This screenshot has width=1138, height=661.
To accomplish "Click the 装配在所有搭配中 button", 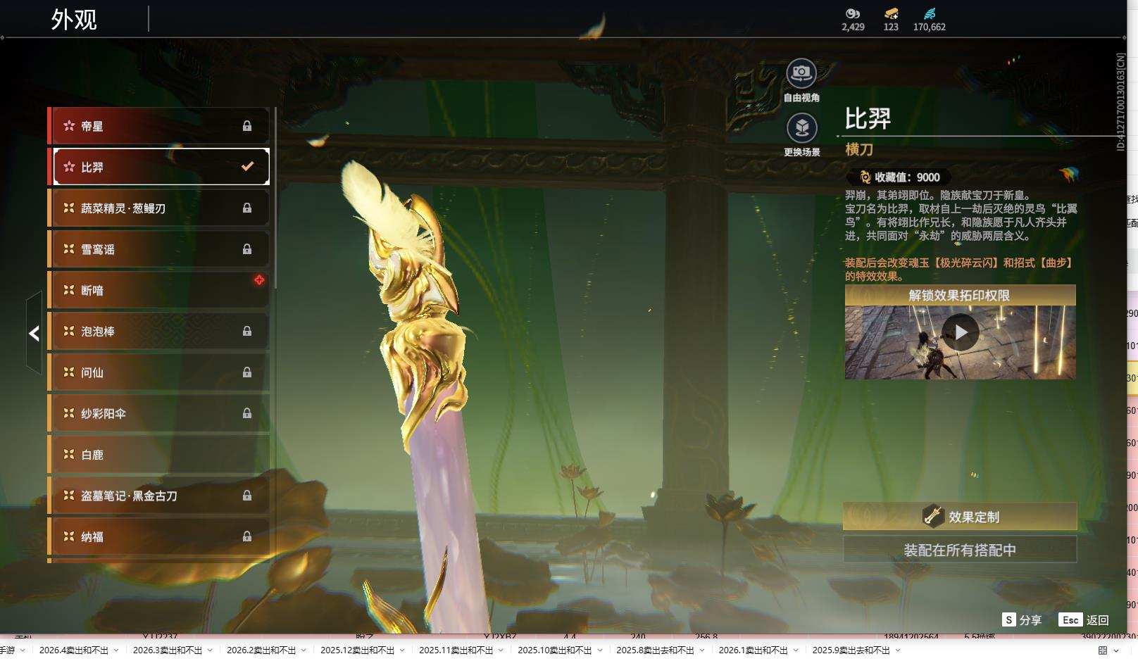I will 960,550.
